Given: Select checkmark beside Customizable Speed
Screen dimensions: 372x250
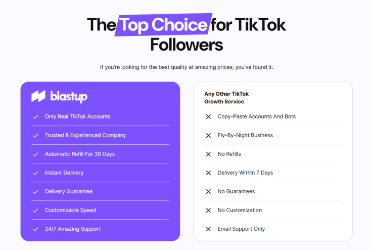Looking at the screenshot, I should pyautogui.click(x=35, y=211).
